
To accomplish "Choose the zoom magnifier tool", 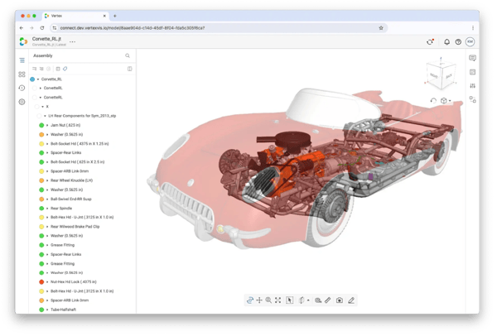I will click(x=268, y=300).
